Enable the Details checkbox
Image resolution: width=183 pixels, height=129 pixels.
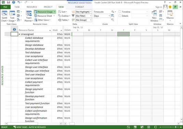click(120, 16)
